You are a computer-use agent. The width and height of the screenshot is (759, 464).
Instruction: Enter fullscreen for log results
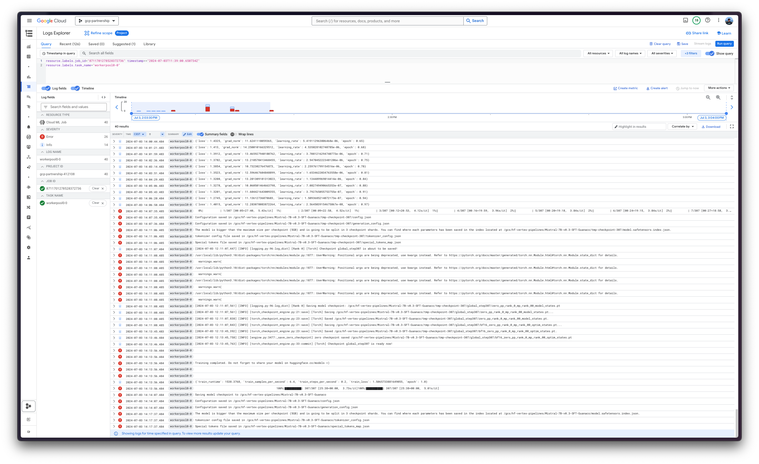point(732,127)
